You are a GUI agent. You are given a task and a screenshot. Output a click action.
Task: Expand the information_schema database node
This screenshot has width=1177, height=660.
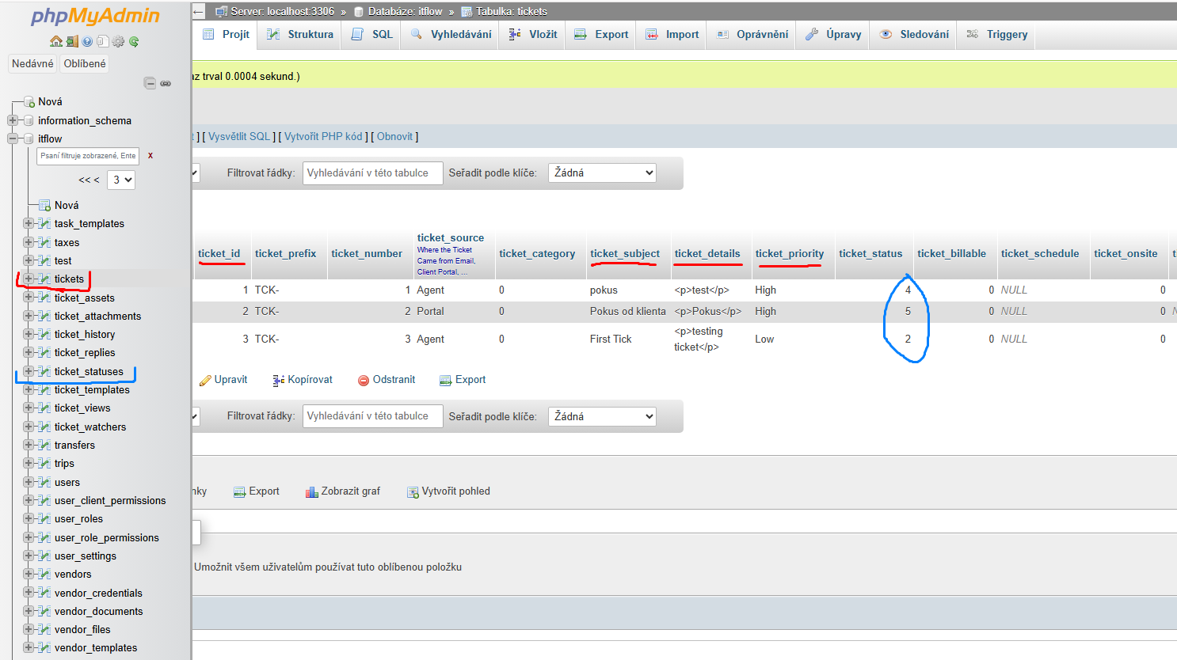13,120
